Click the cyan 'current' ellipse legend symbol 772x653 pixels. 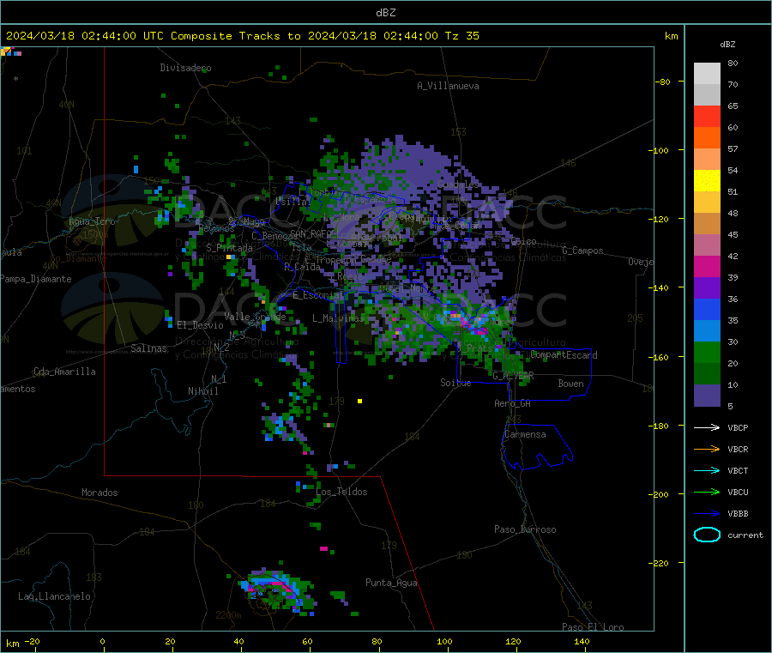click(707, 535)
